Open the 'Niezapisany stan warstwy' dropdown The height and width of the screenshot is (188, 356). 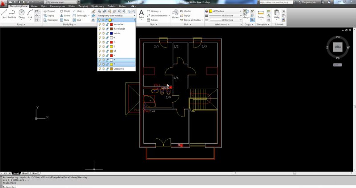click(117, 15)
